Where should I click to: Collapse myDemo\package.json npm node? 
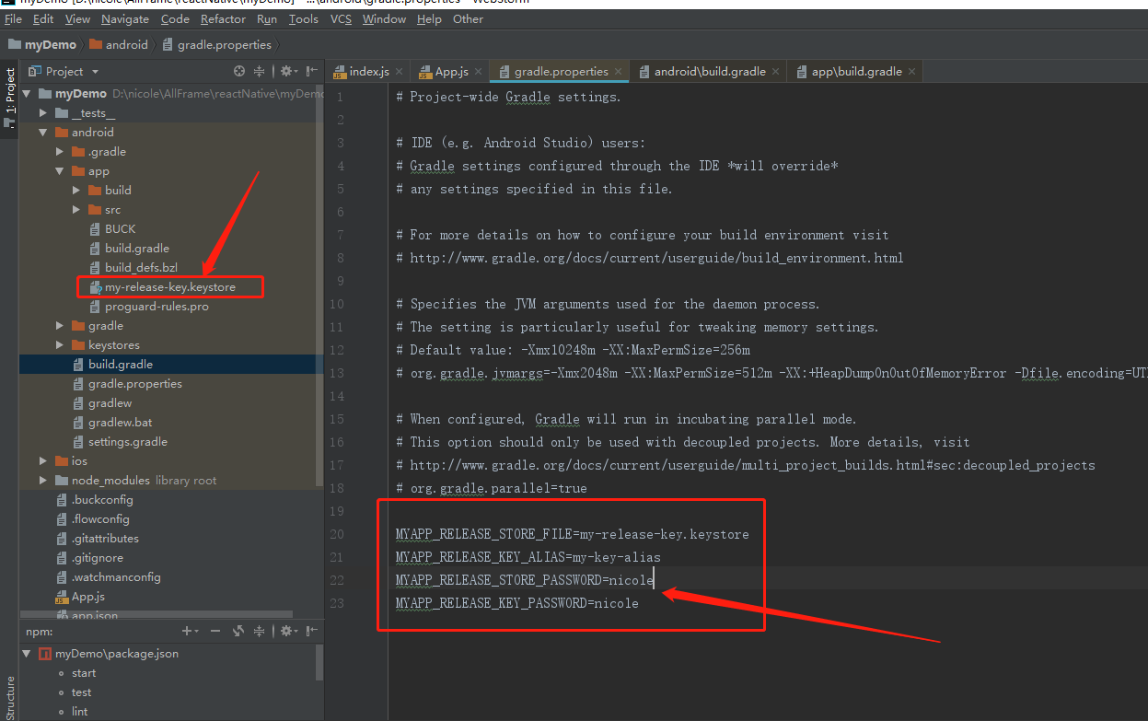(x=27, y=654)
